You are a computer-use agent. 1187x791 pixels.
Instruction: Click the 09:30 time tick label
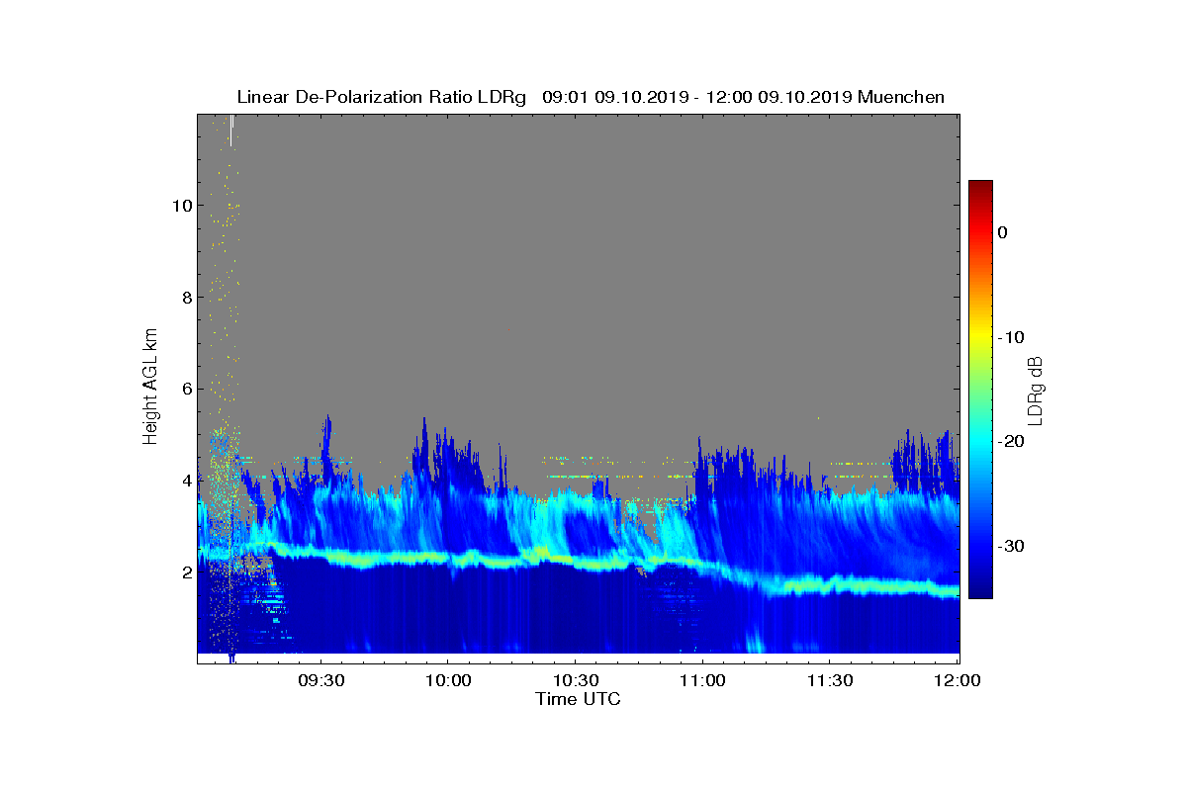tap(320, 680)
